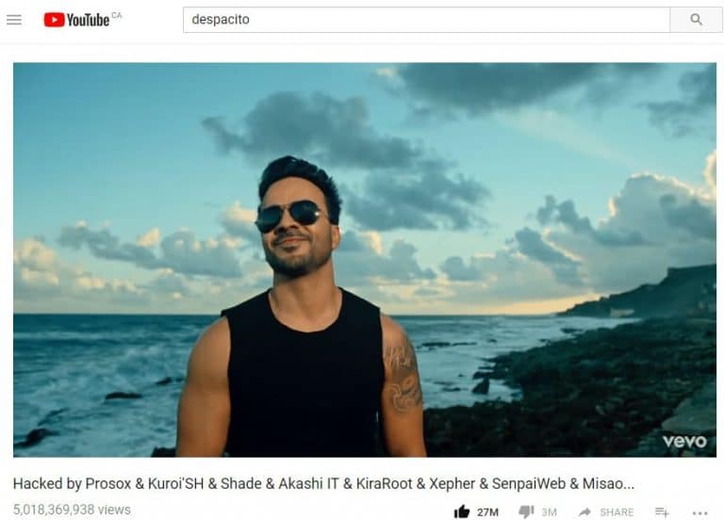This screenshot has width=724, height=520.
Task: Like the video with thumbs-up
Action: click(x=462, y=512)
